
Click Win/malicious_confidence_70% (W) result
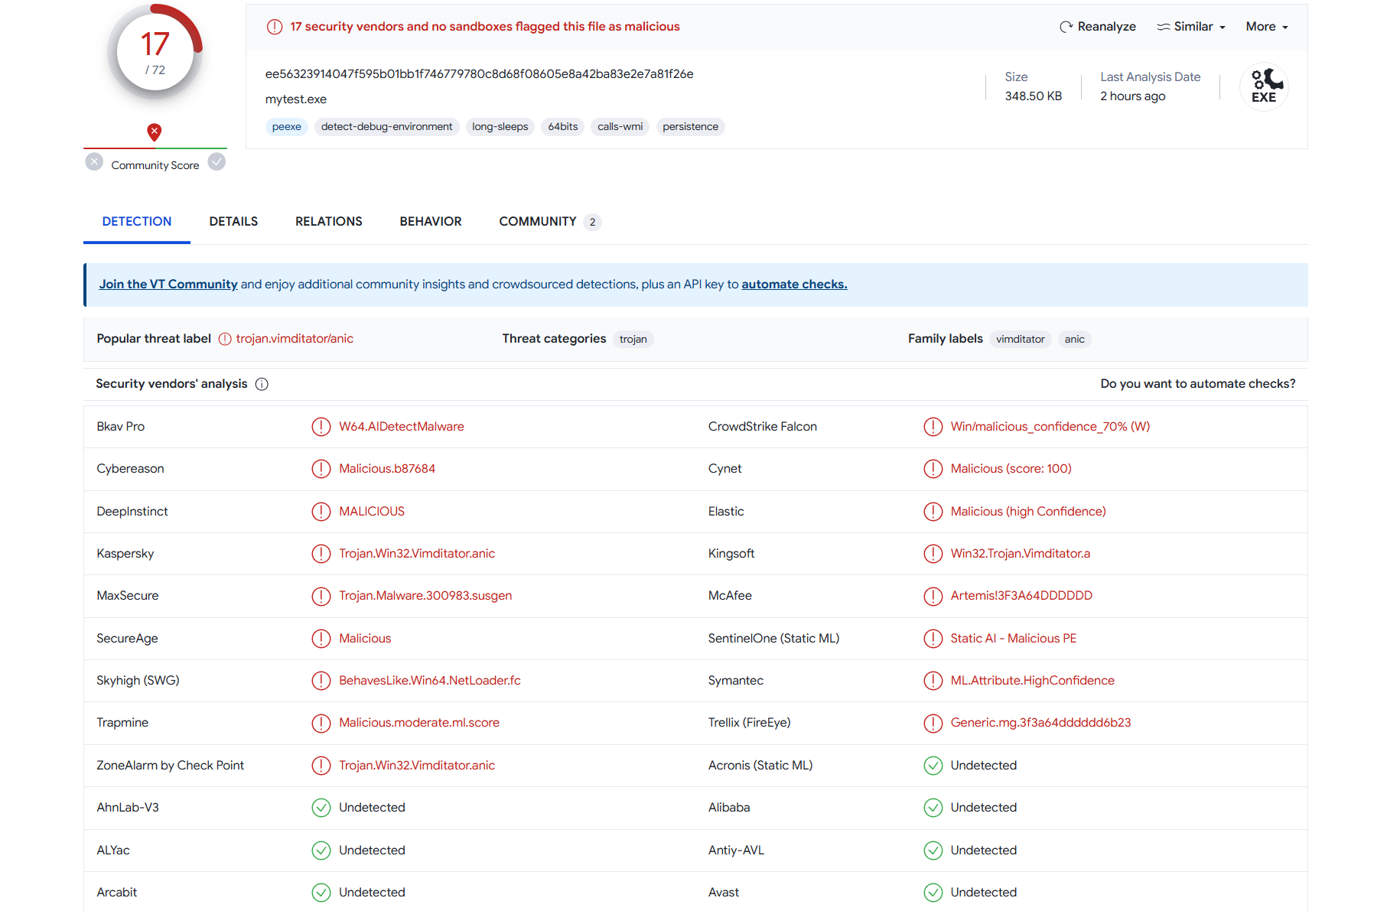(1050, 427)
